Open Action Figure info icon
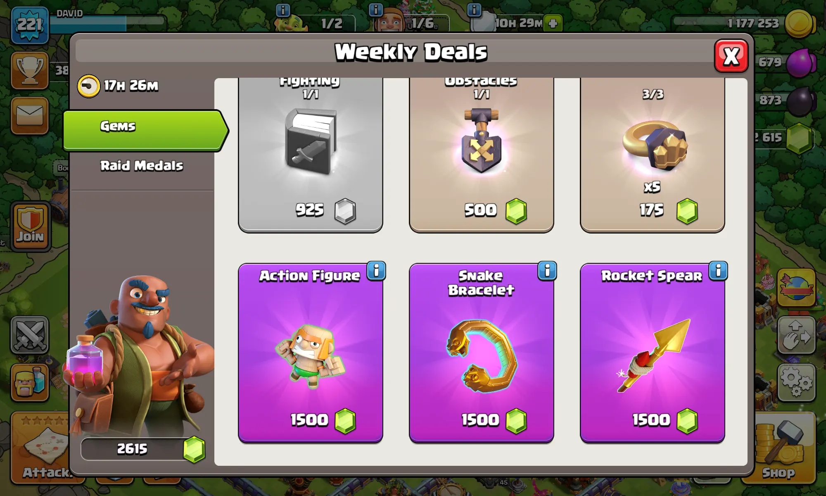This screenshot has width=826, height=496. (376, 272)
